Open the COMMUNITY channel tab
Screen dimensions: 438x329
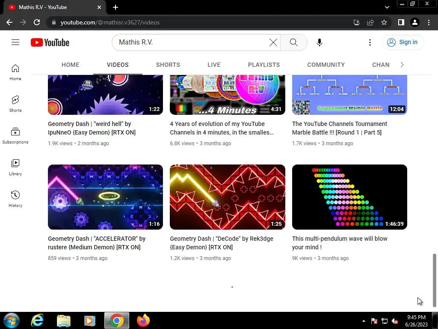[x=326, y=65]
